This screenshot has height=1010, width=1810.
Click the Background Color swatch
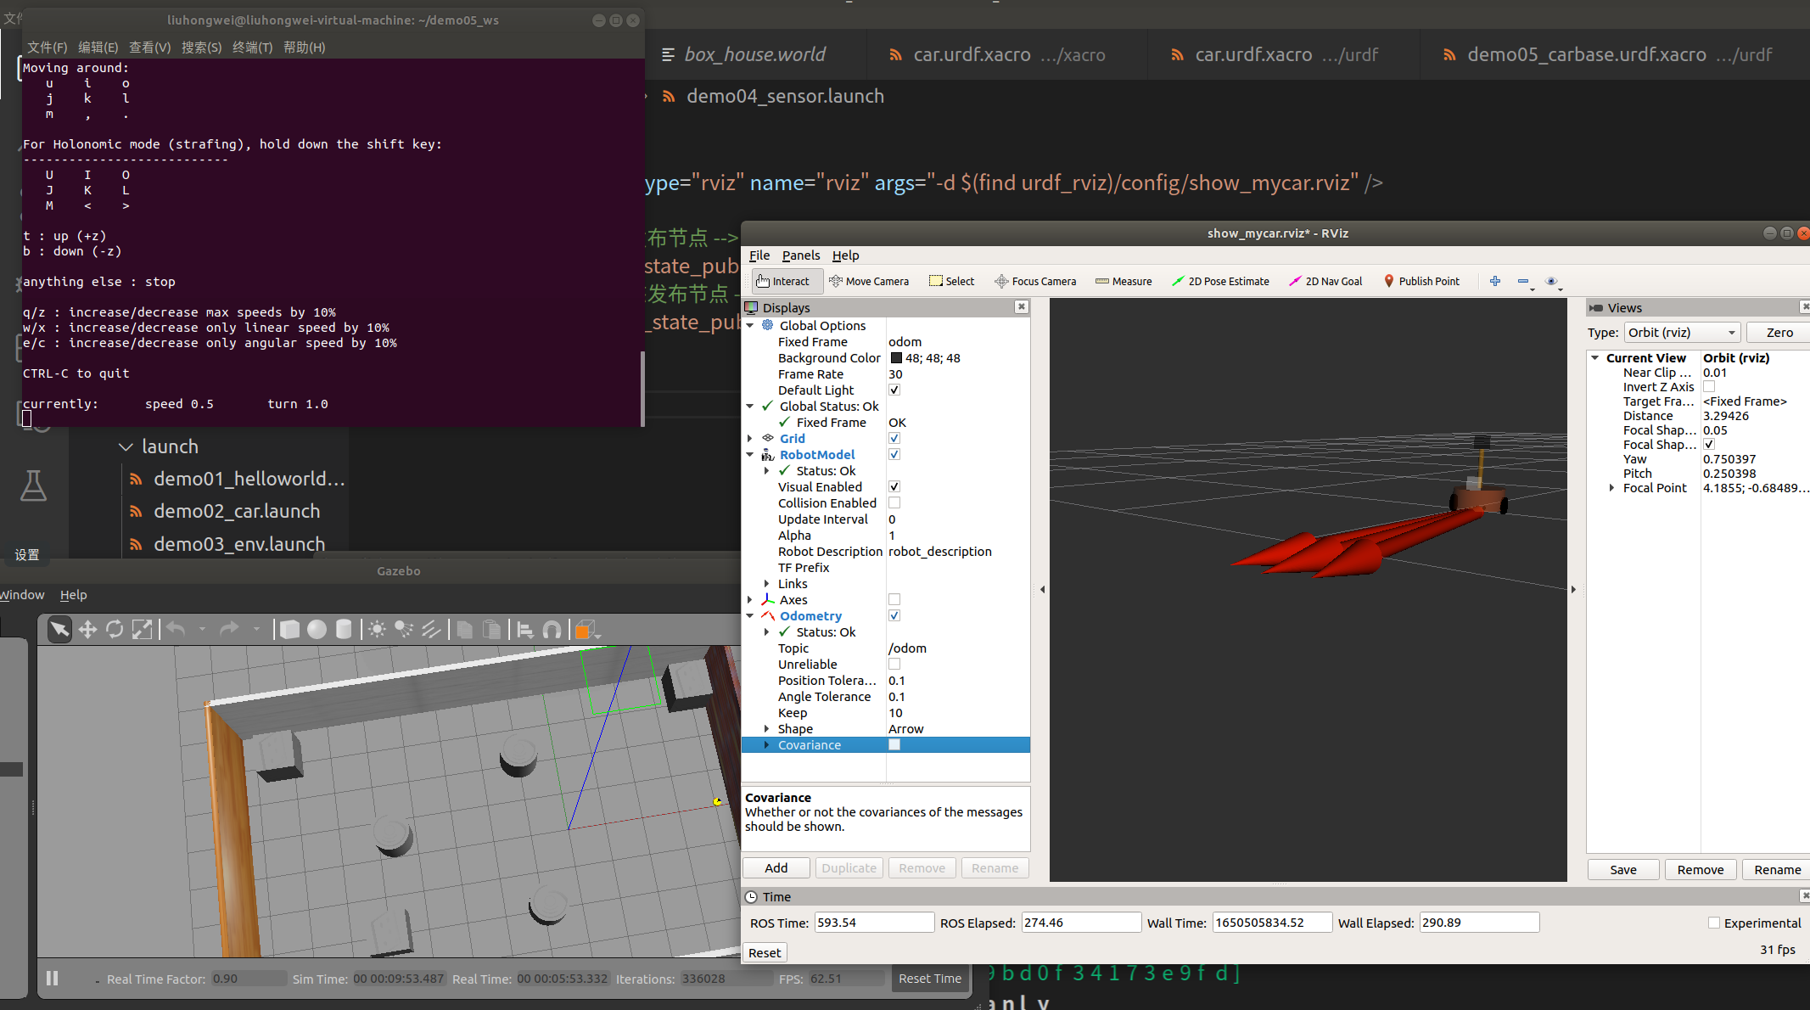(896, 357)
